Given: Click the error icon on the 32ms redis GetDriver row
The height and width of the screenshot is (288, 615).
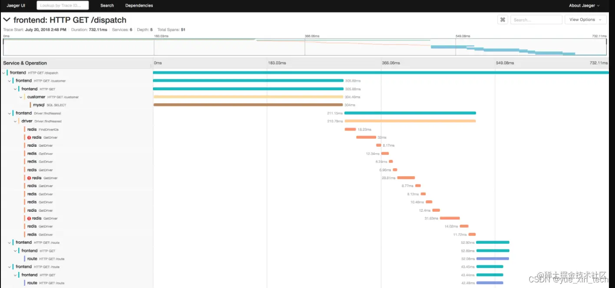Looking at the screenshot, I should 29,137.
